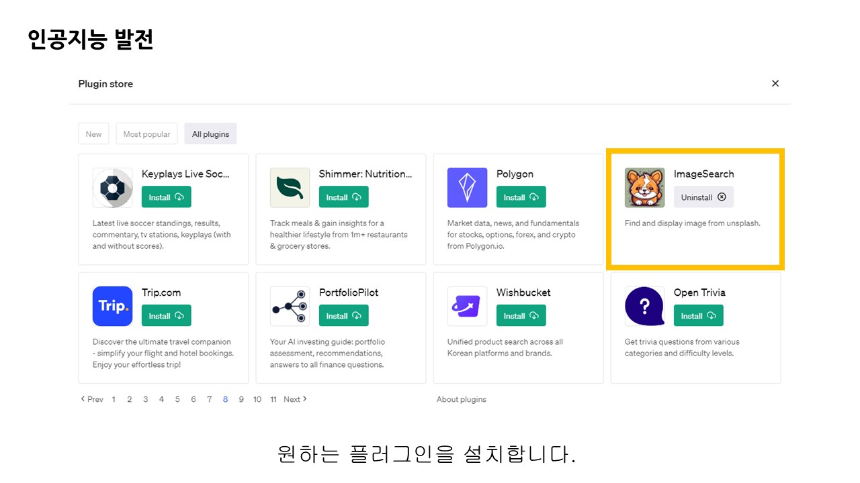Click the 'Track meals & gain insights' description
Screen dimensions: 860x483
pyautogui.click(x=339, y=235)
